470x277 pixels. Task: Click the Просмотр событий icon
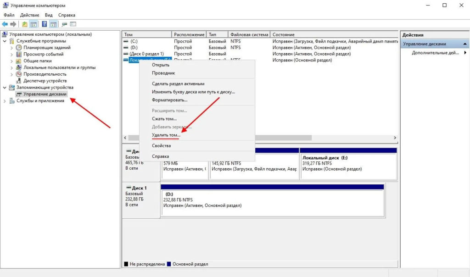(x=19, y=54)
